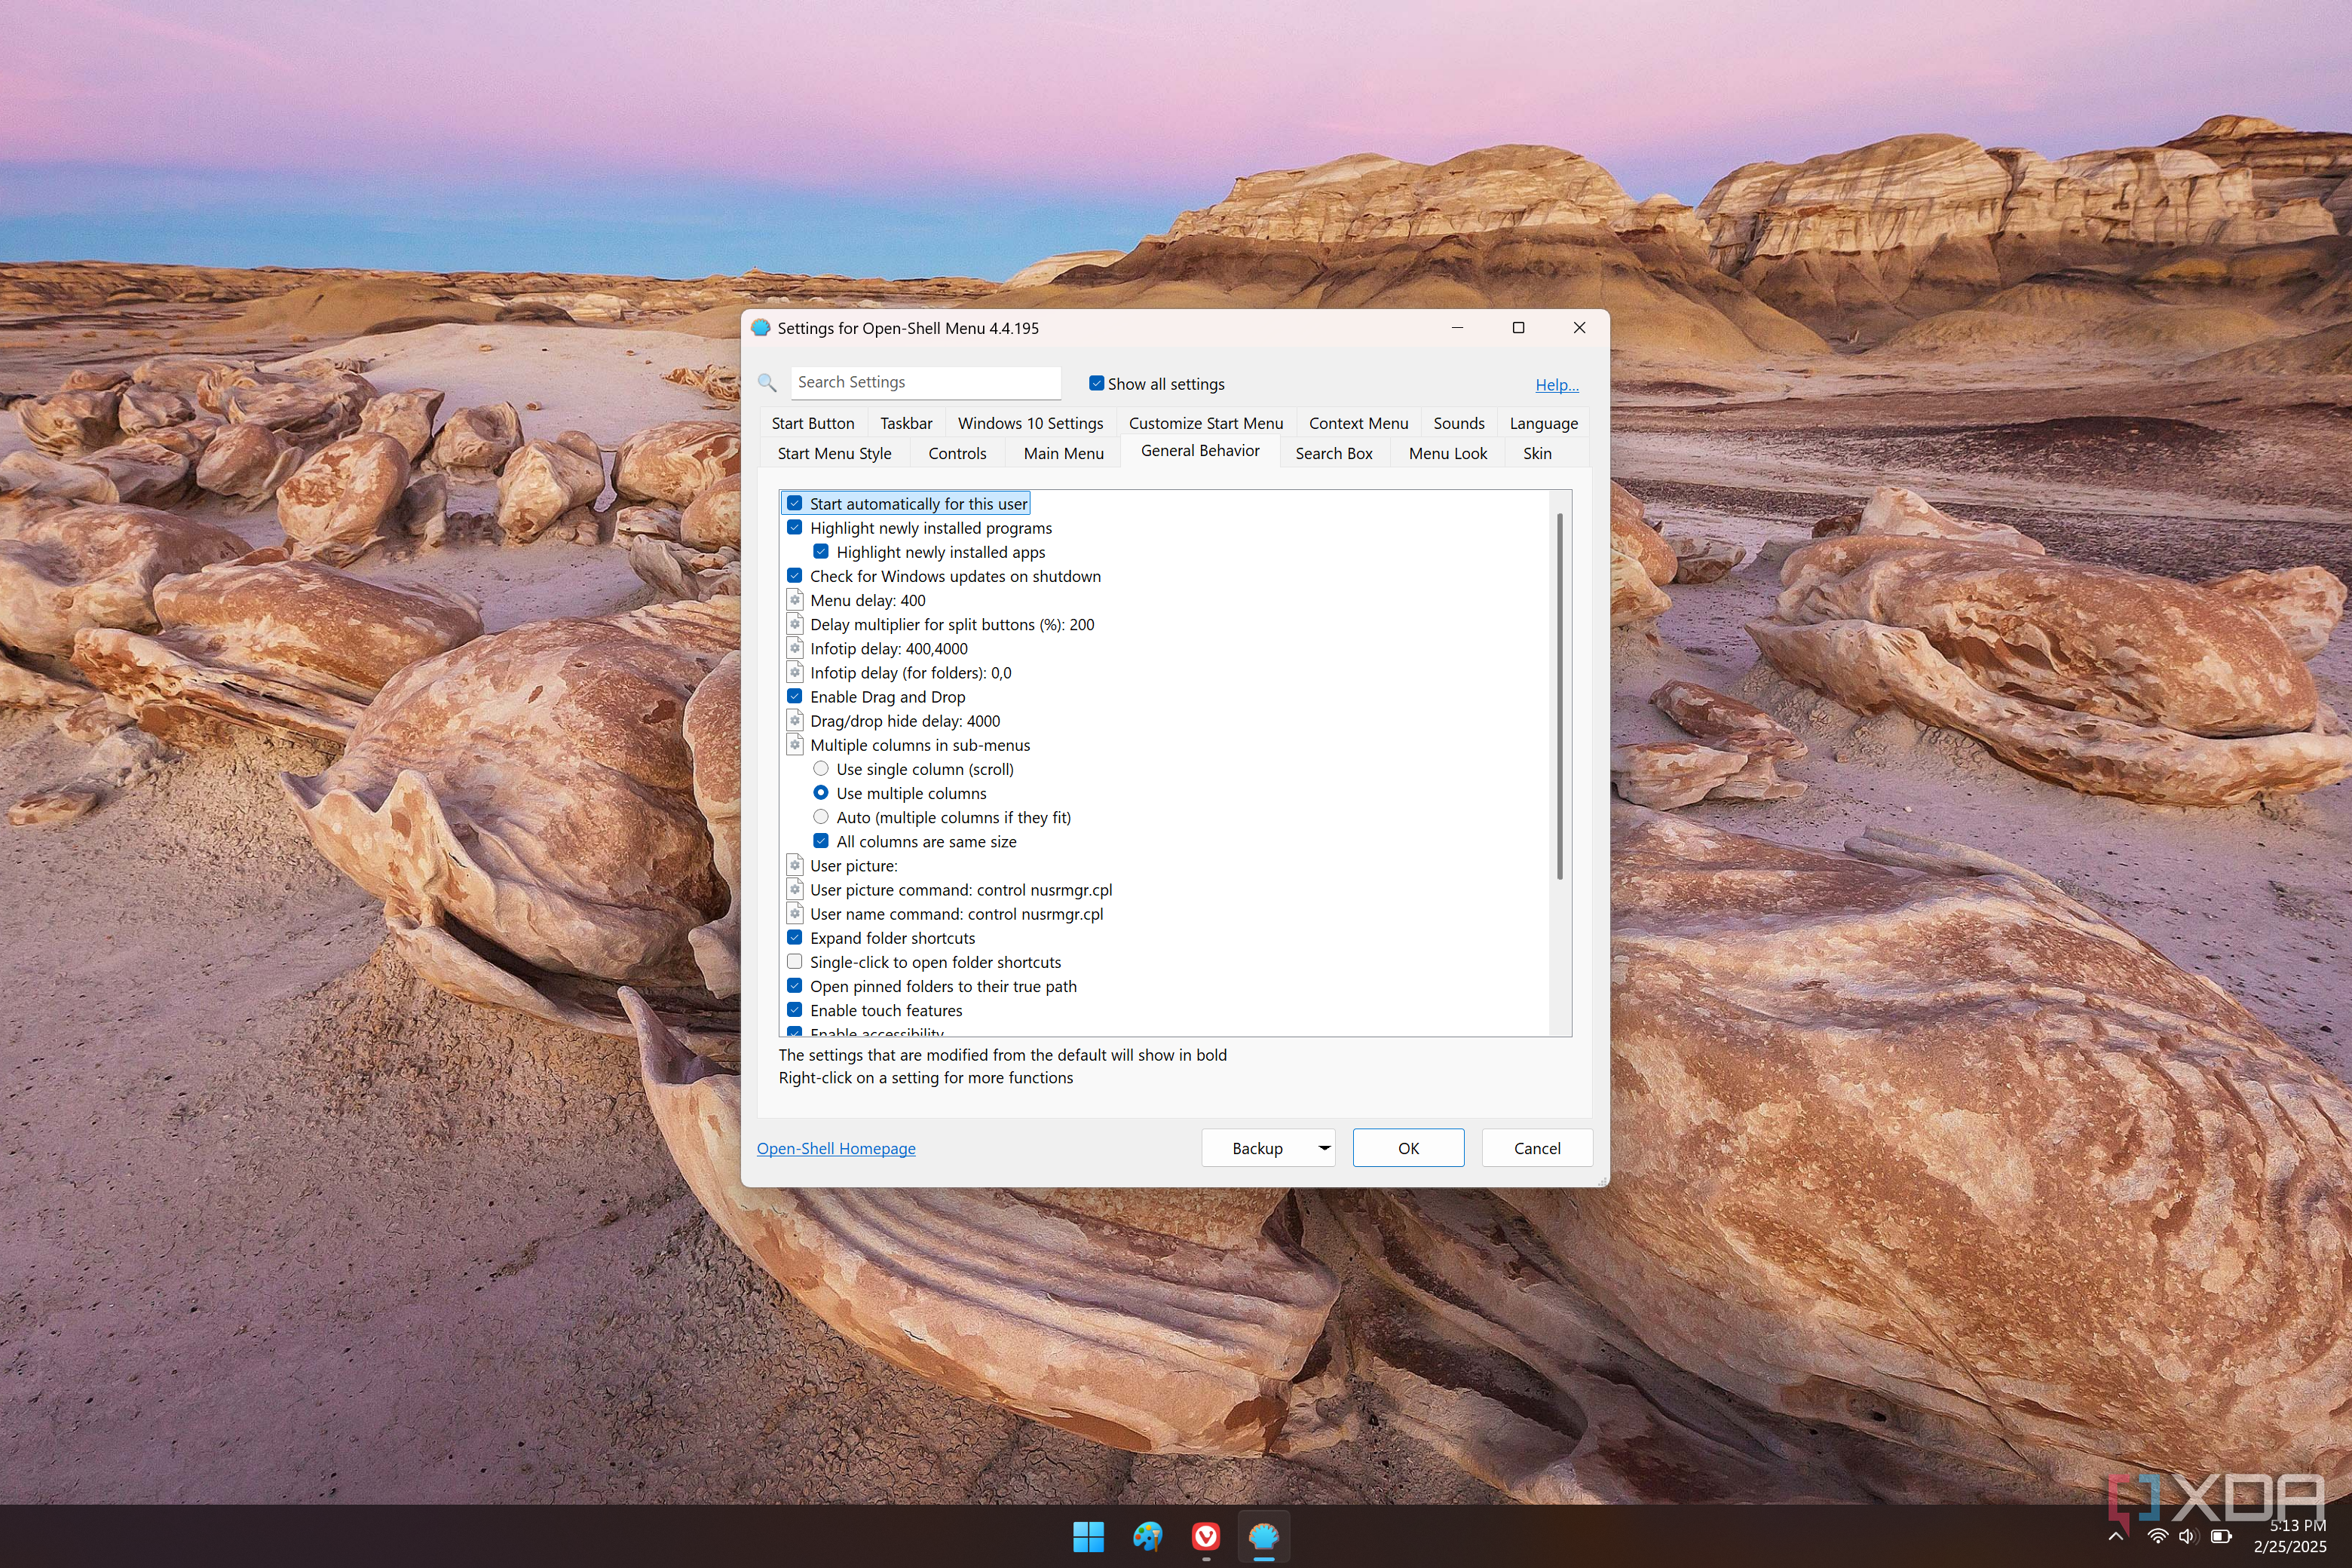Viewport: 2352px width, 1568px height.
Task: Toggle All columns are same size
Action: 821,841
